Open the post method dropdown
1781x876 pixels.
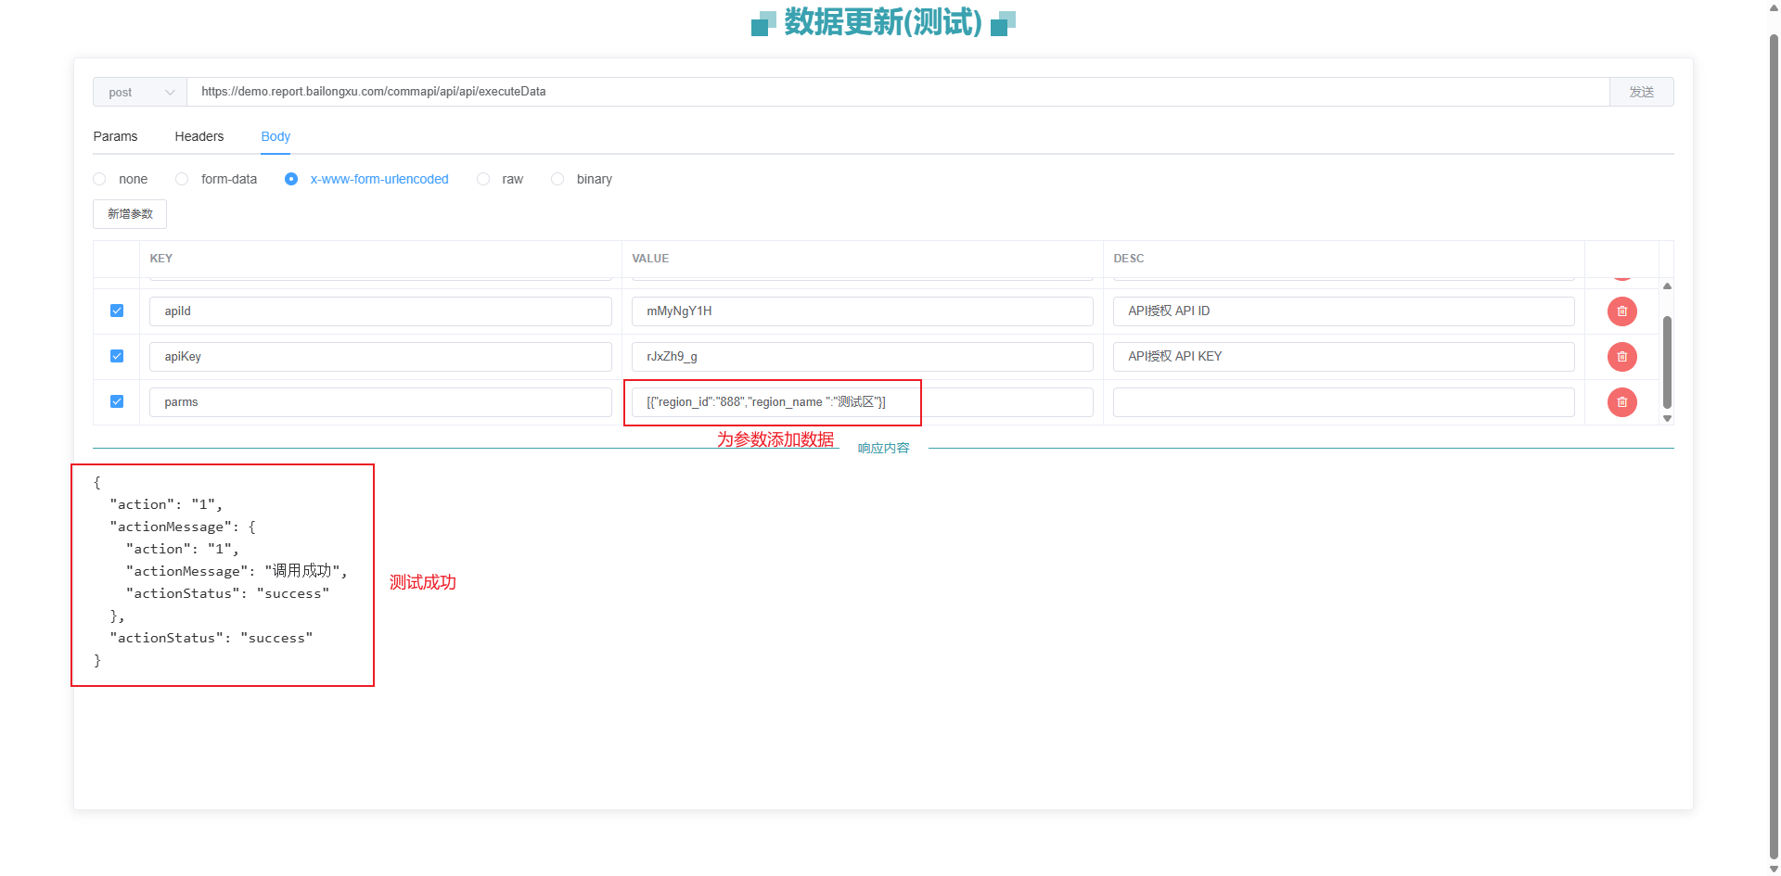pyautogui.click(x=140, y=92)
